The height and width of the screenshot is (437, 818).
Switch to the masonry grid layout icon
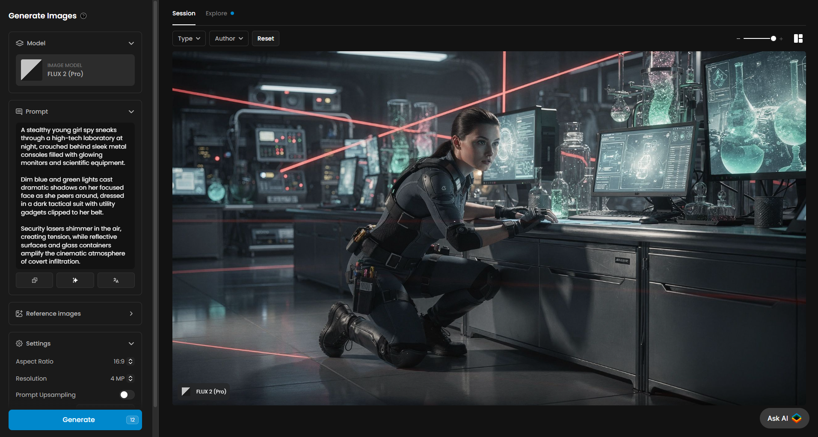(x=798, y=38)
